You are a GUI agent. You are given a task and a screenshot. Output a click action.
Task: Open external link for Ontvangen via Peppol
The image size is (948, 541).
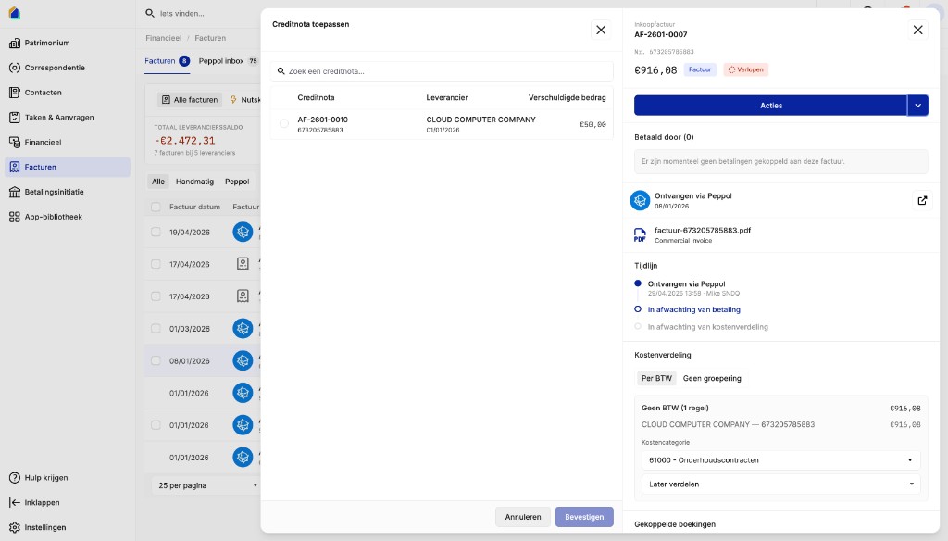click(x=922, y=200)
